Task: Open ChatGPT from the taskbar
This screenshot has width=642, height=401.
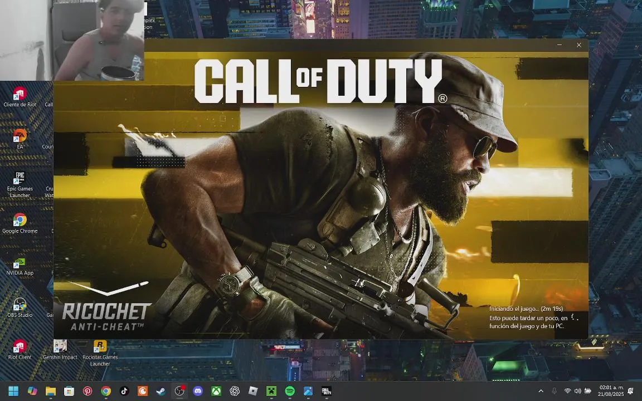Action: click(235, 391)
